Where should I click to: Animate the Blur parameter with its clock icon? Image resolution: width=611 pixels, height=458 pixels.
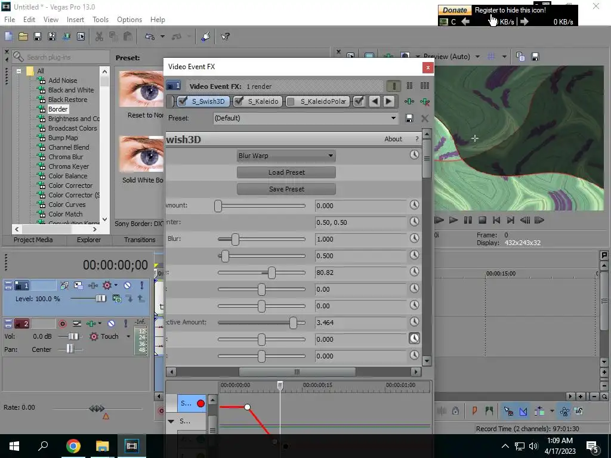414,238
